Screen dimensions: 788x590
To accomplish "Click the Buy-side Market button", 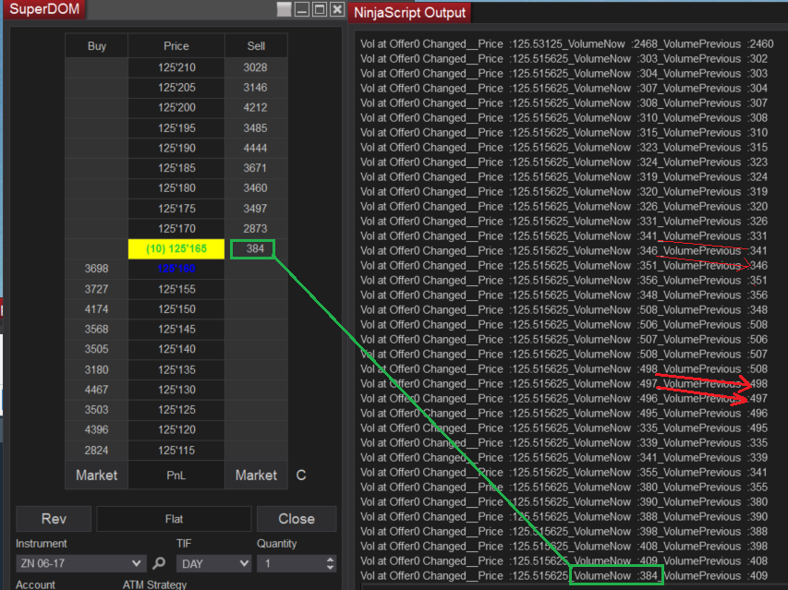I will (x=96, y=475).
